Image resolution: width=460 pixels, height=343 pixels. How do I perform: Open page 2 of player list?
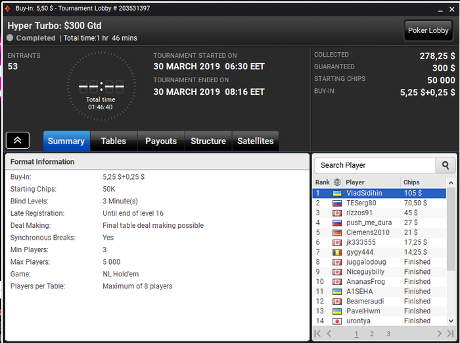(372, 334)
